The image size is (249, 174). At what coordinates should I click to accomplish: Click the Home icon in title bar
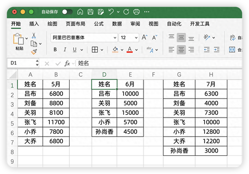pos(80,12)
